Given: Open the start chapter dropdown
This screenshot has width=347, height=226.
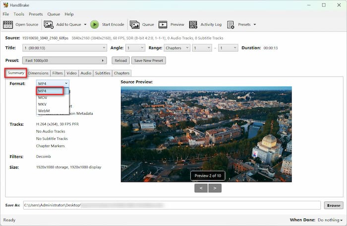Looking at the screenshot, I should [202, 48].
